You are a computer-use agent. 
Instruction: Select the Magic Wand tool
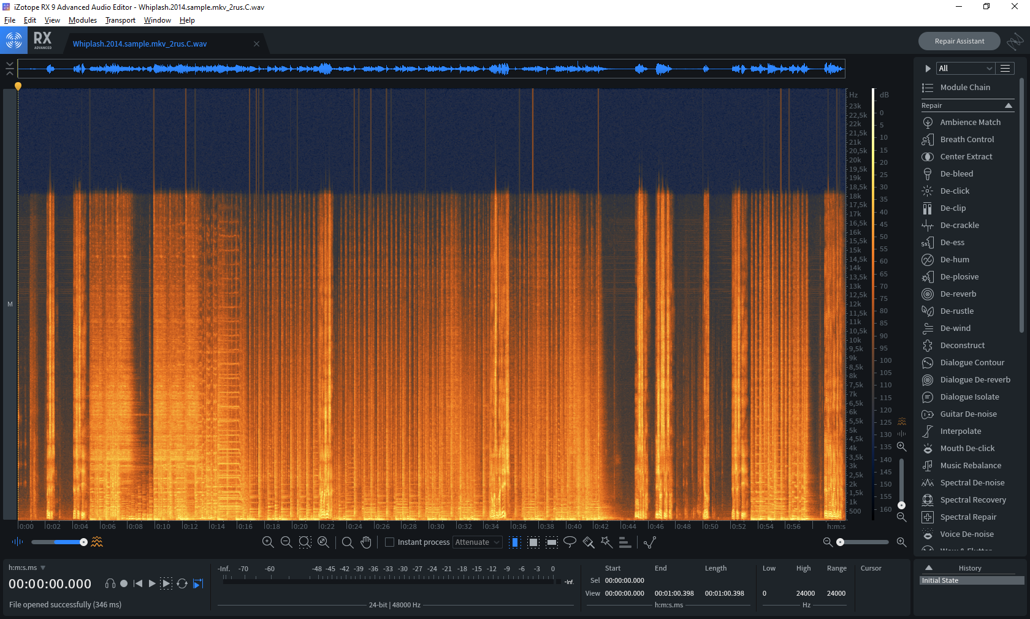pos(606,542)
